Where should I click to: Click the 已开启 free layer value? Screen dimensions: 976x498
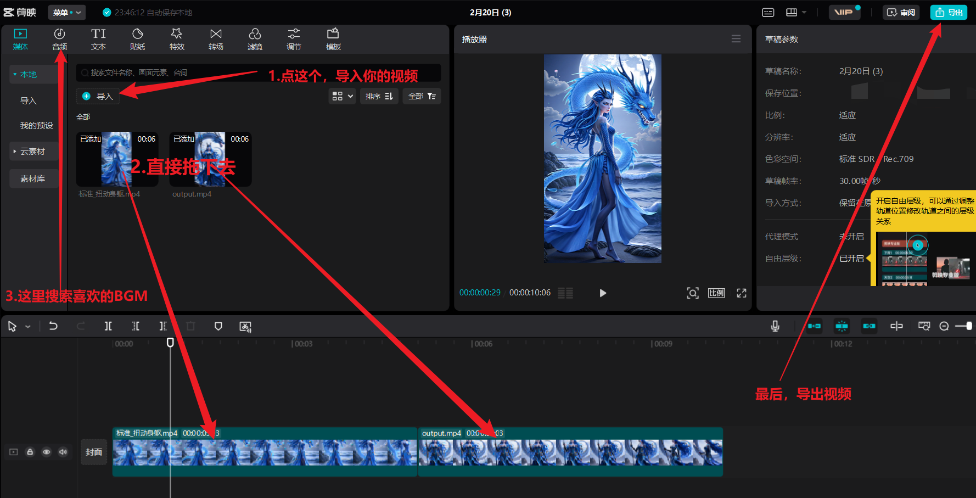[851, 258]
